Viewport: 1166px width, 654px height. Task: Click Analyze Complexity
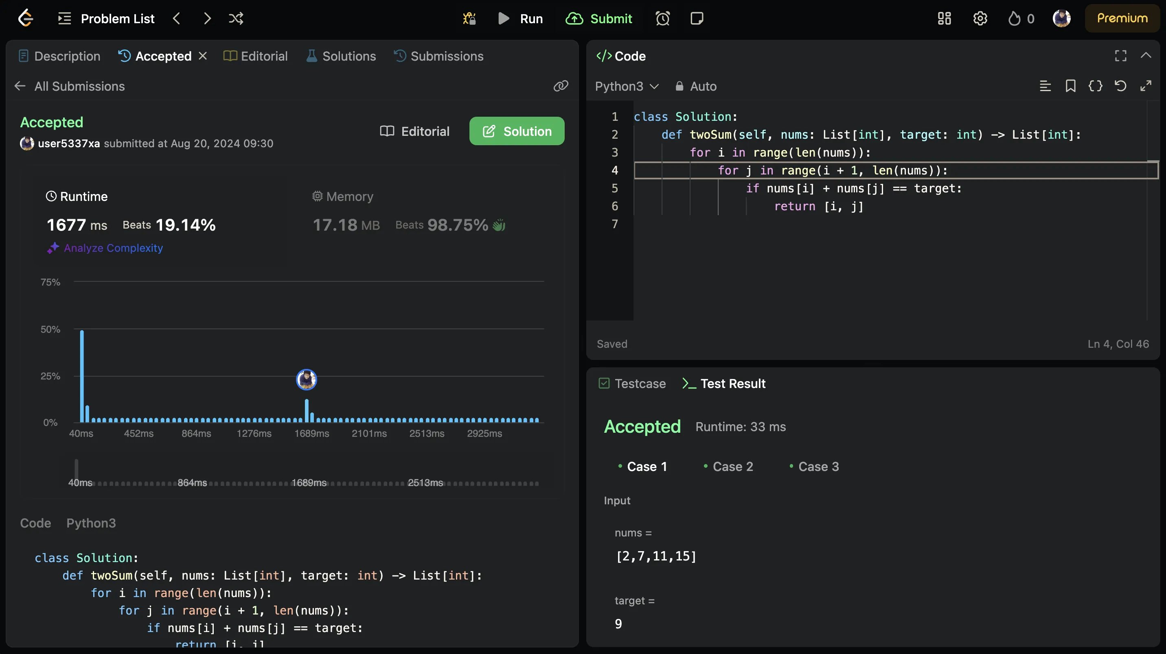105,248
